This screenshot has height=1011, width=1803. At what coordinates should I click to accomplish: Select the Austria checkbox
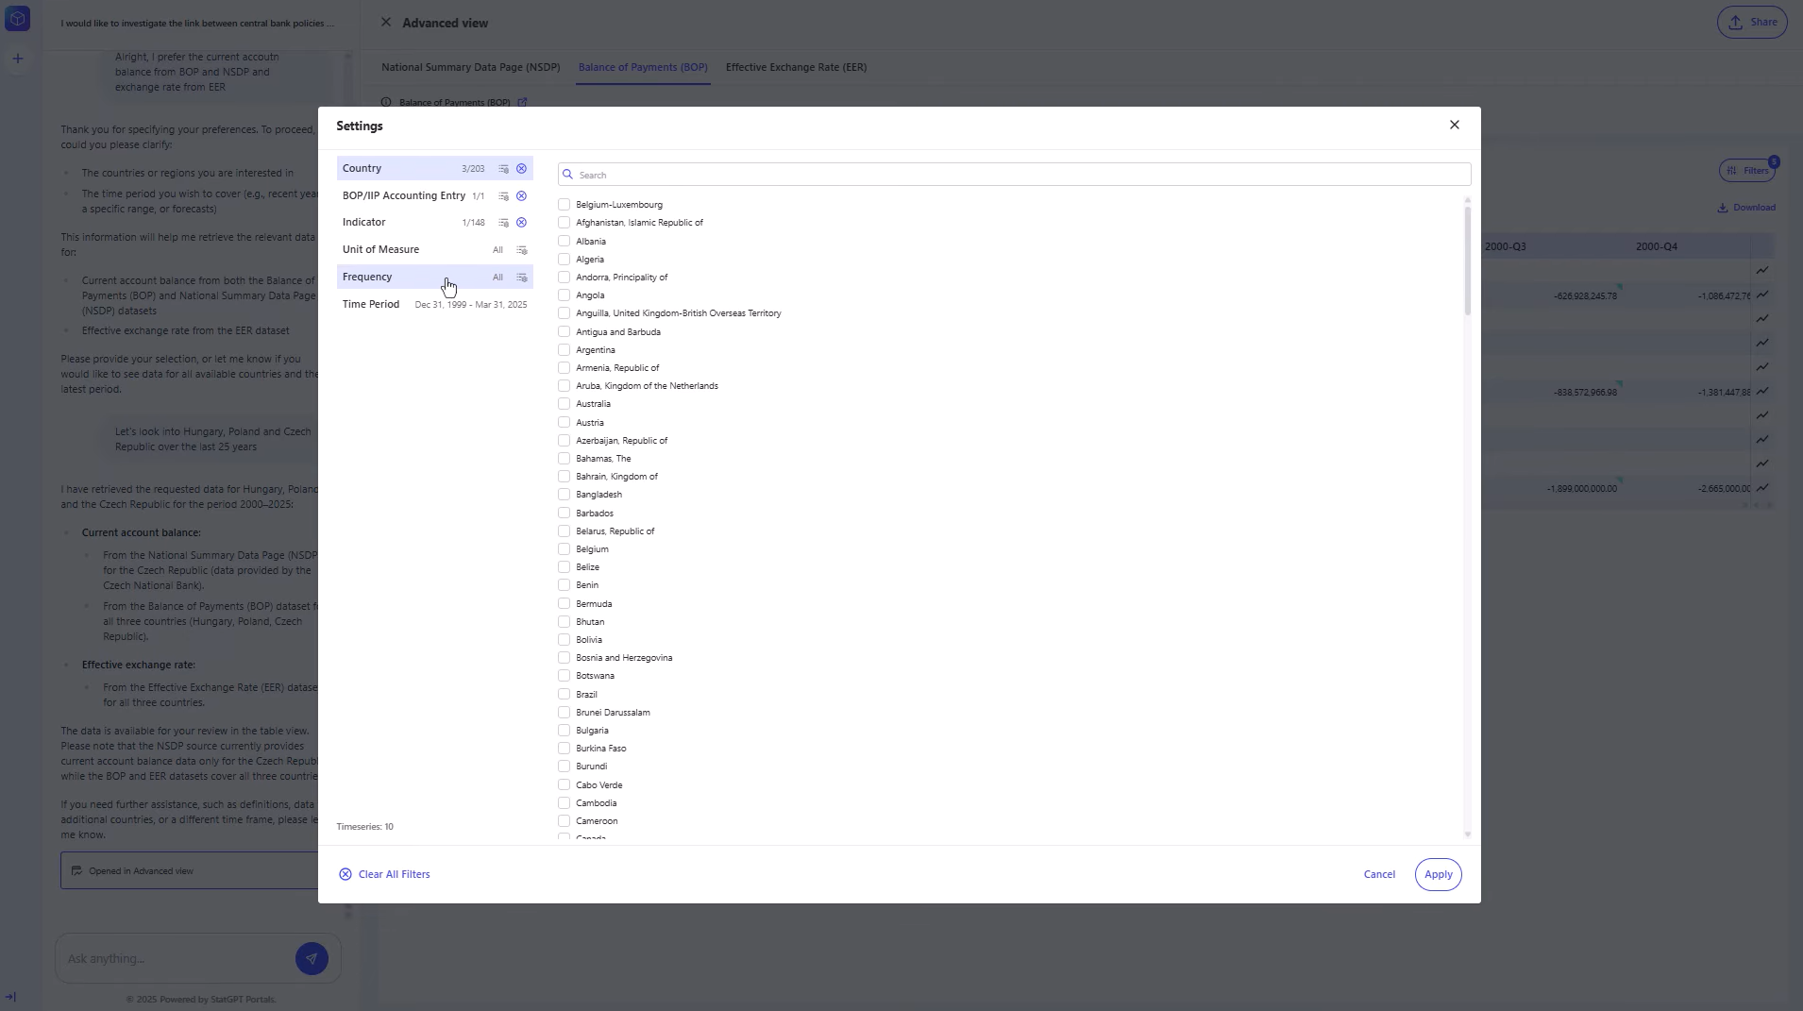[x=564, y=423]
